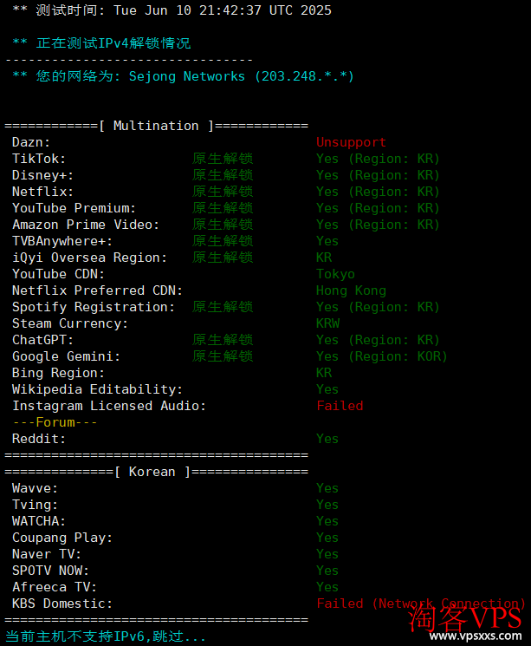Click 'Yes (Region: KR)' in Amazon Prime row
The height and width of the screenshot is (646, 531).
[x=378, y=225]
